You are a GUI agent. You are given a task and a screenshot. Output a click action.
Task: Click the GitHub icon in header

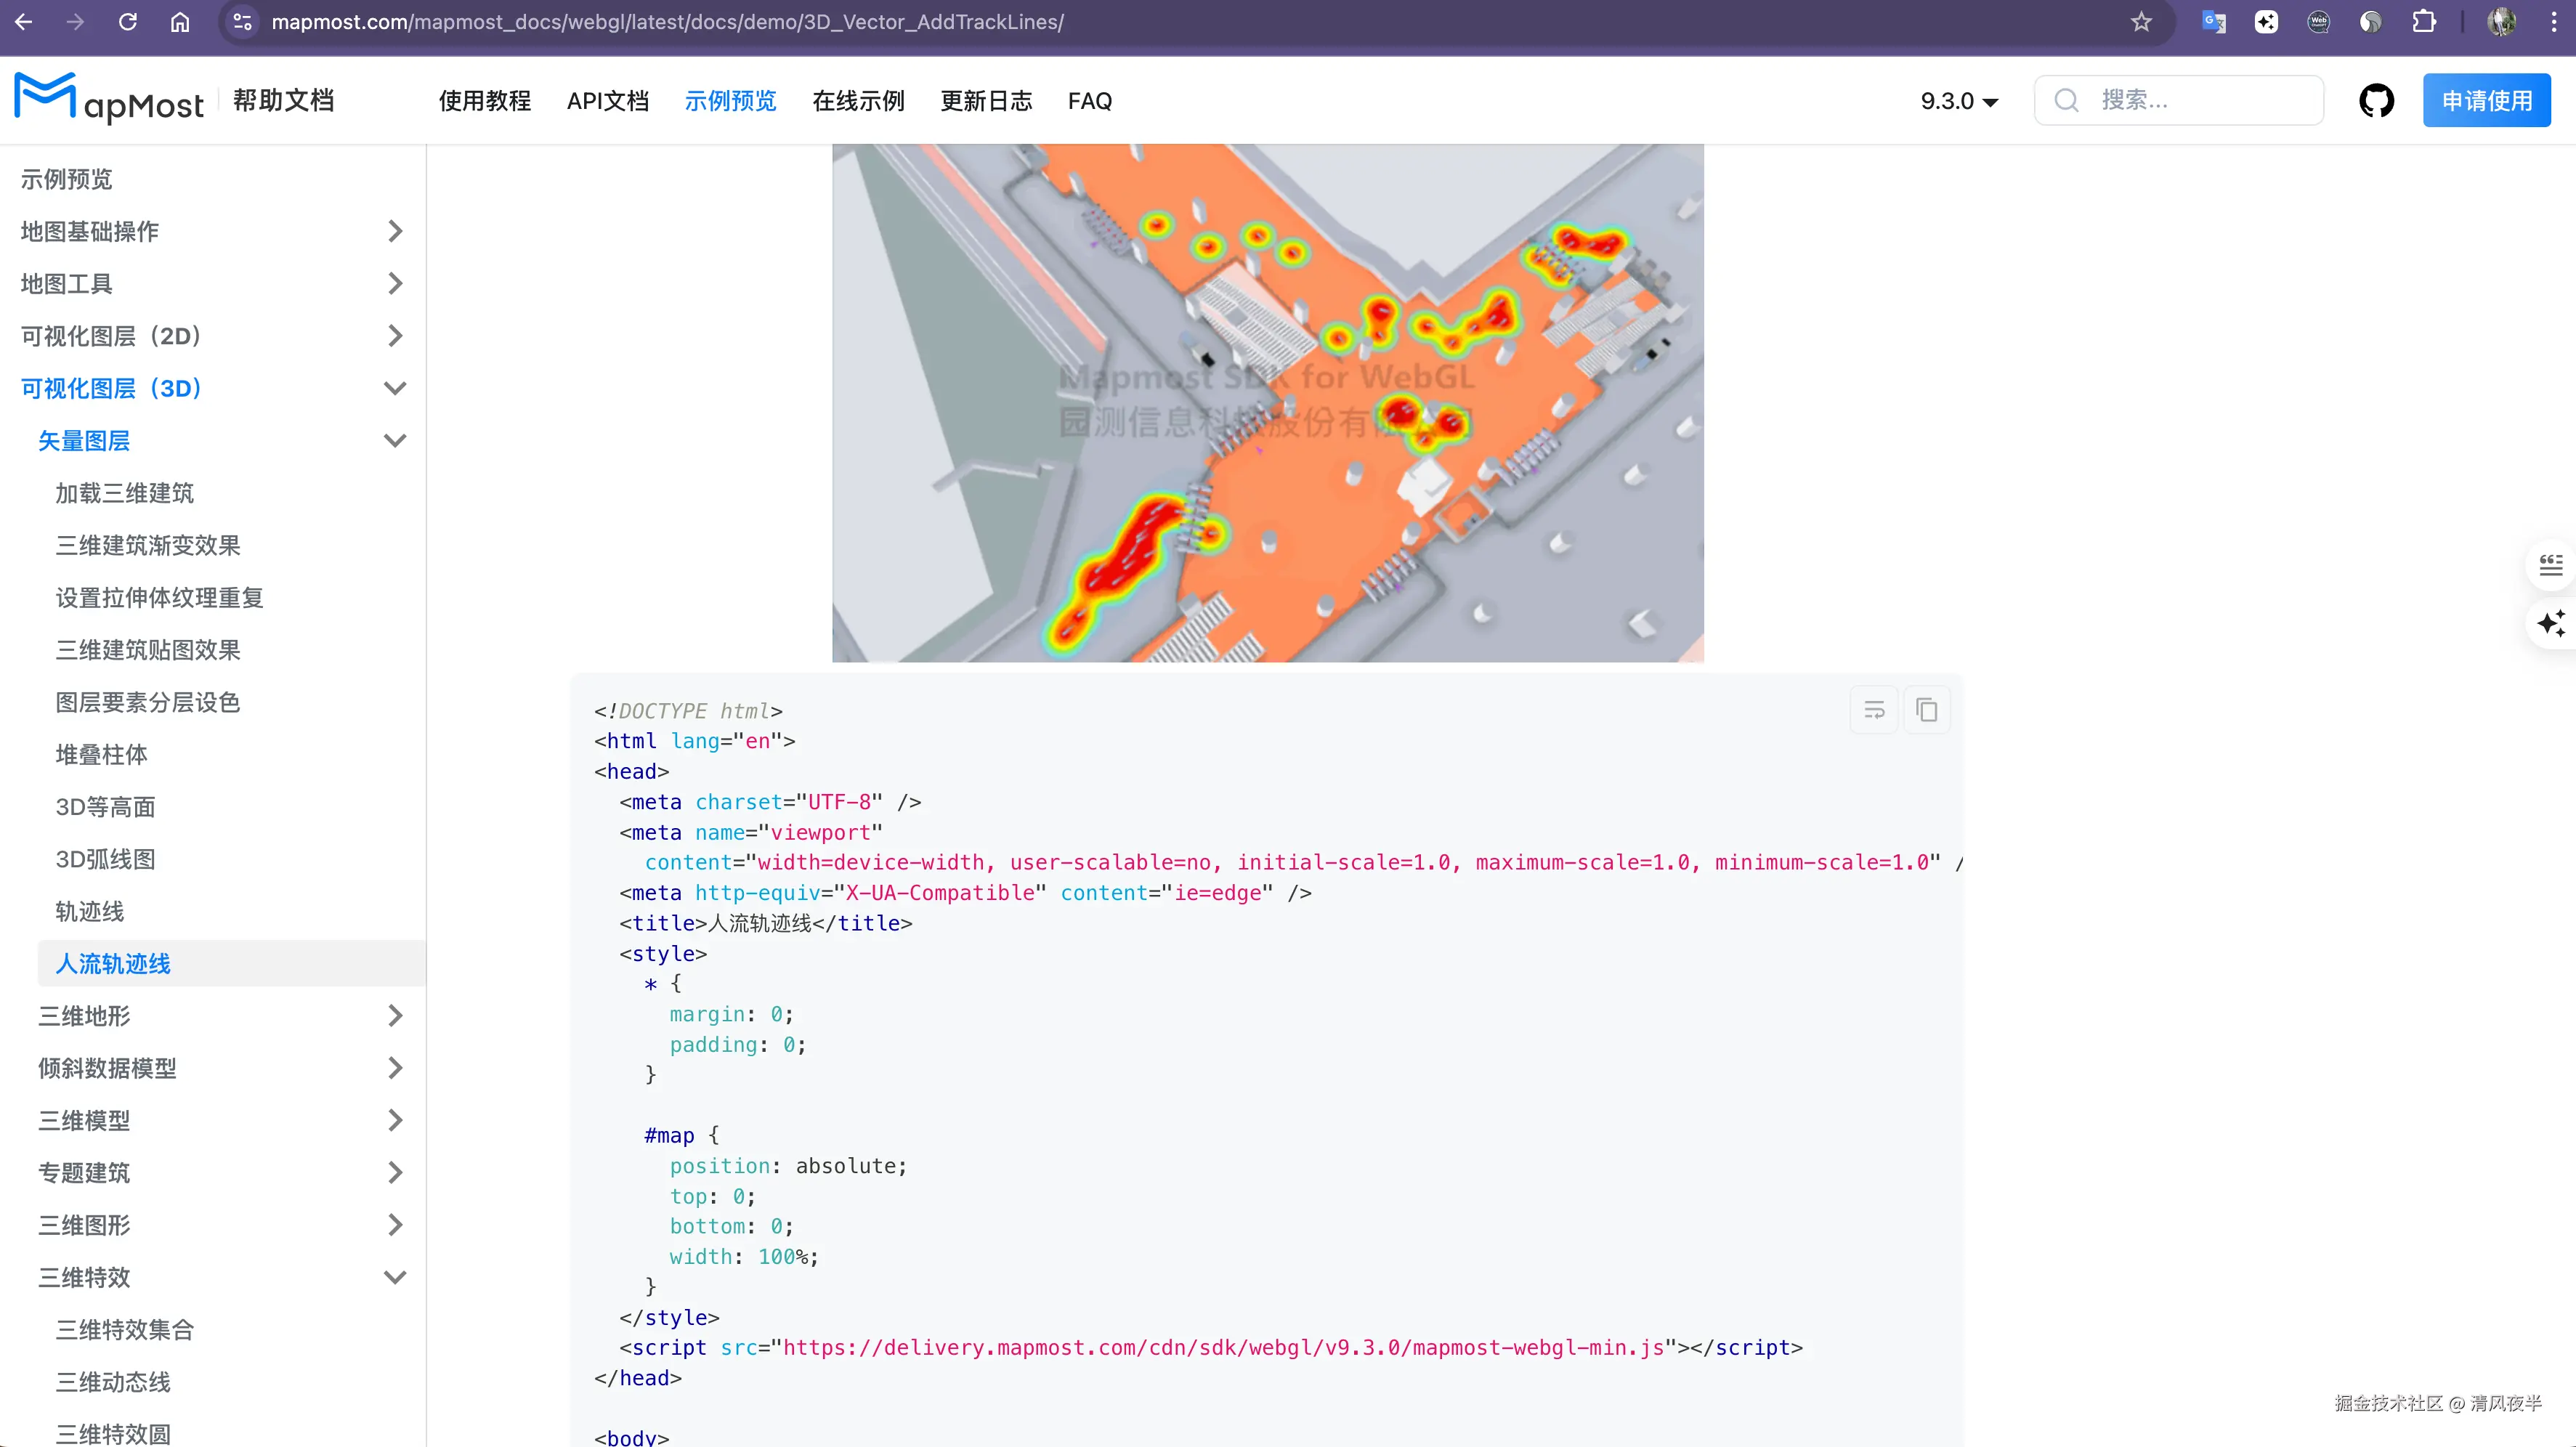click(2376, 101)
